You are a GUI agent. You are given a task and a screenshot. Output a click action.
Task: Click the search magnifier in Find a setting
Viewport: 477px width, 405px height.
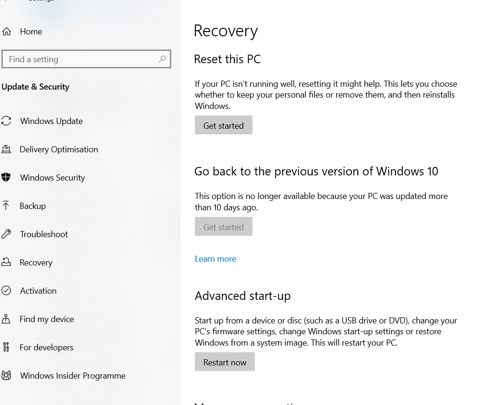162,59
